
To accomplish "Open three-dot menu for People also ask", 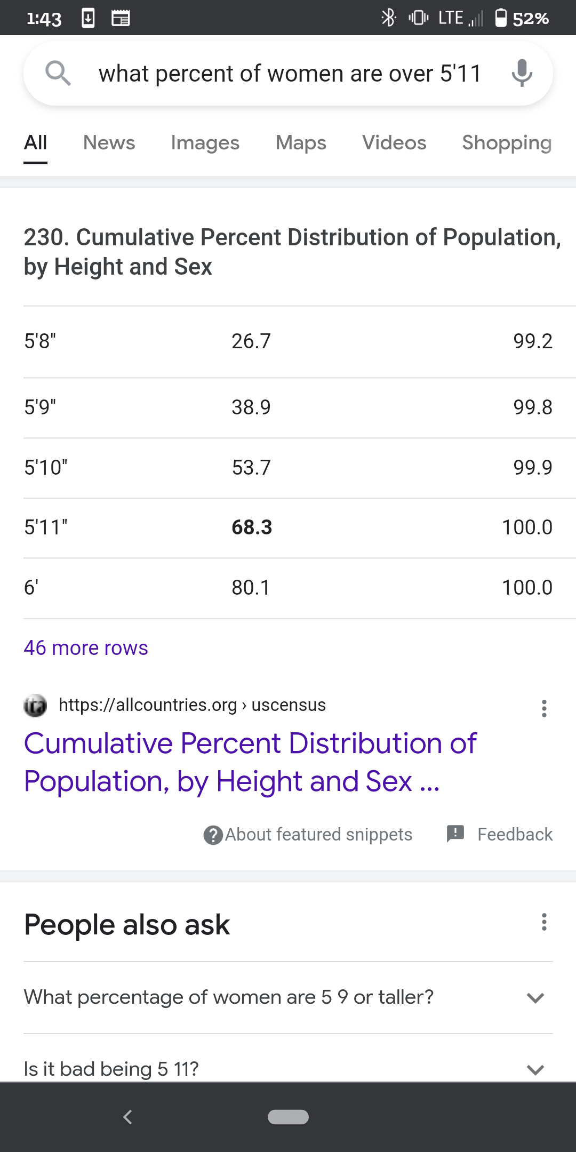I will 544,922.
